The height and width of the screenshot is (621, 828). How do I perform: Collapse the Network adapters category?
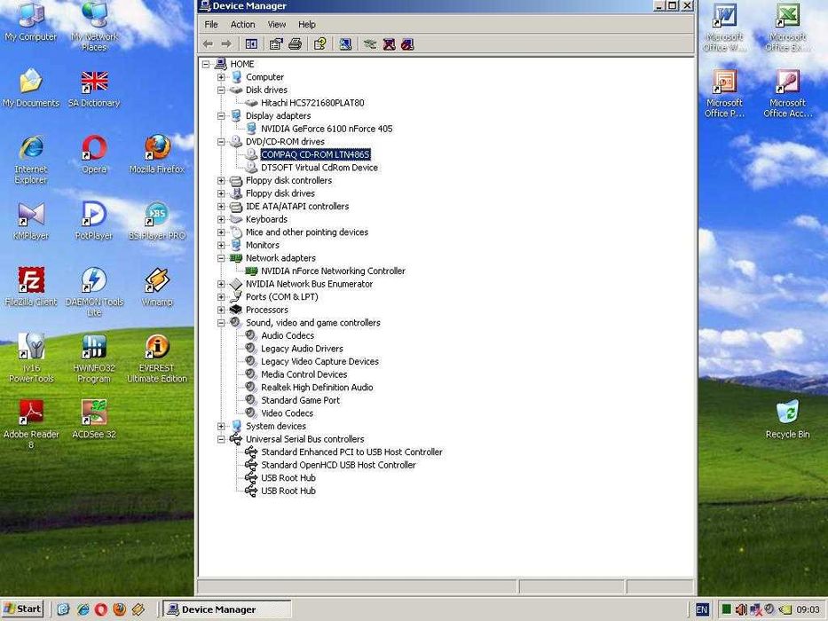[221, 258]
